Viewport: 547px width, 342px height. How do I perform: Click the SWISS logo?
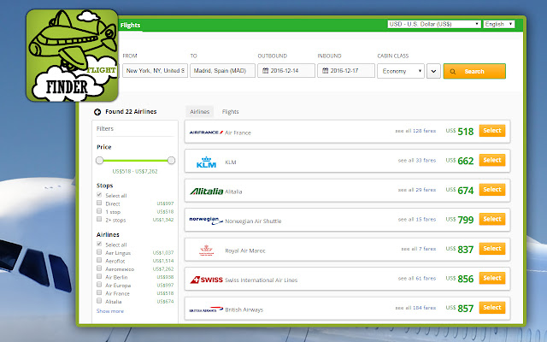[206, 280]
